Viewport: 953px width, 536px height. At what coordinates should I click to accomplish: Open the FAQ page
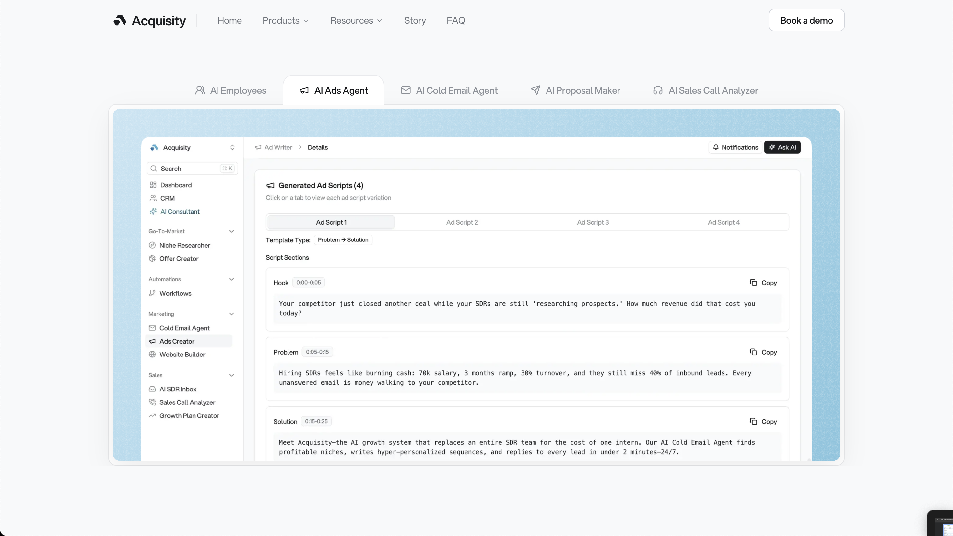455,20
